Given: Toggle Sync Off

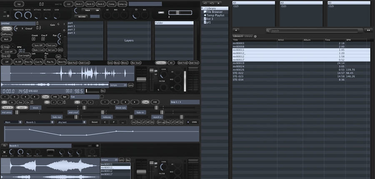Looking at the screenshot, I should 38,45.
